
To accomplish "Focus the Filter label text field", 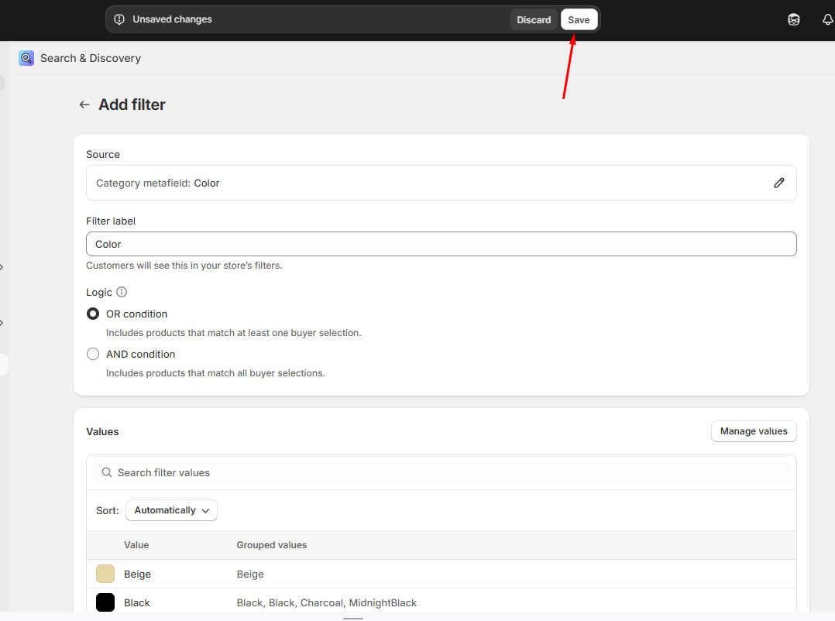I will tap(441, 244).
